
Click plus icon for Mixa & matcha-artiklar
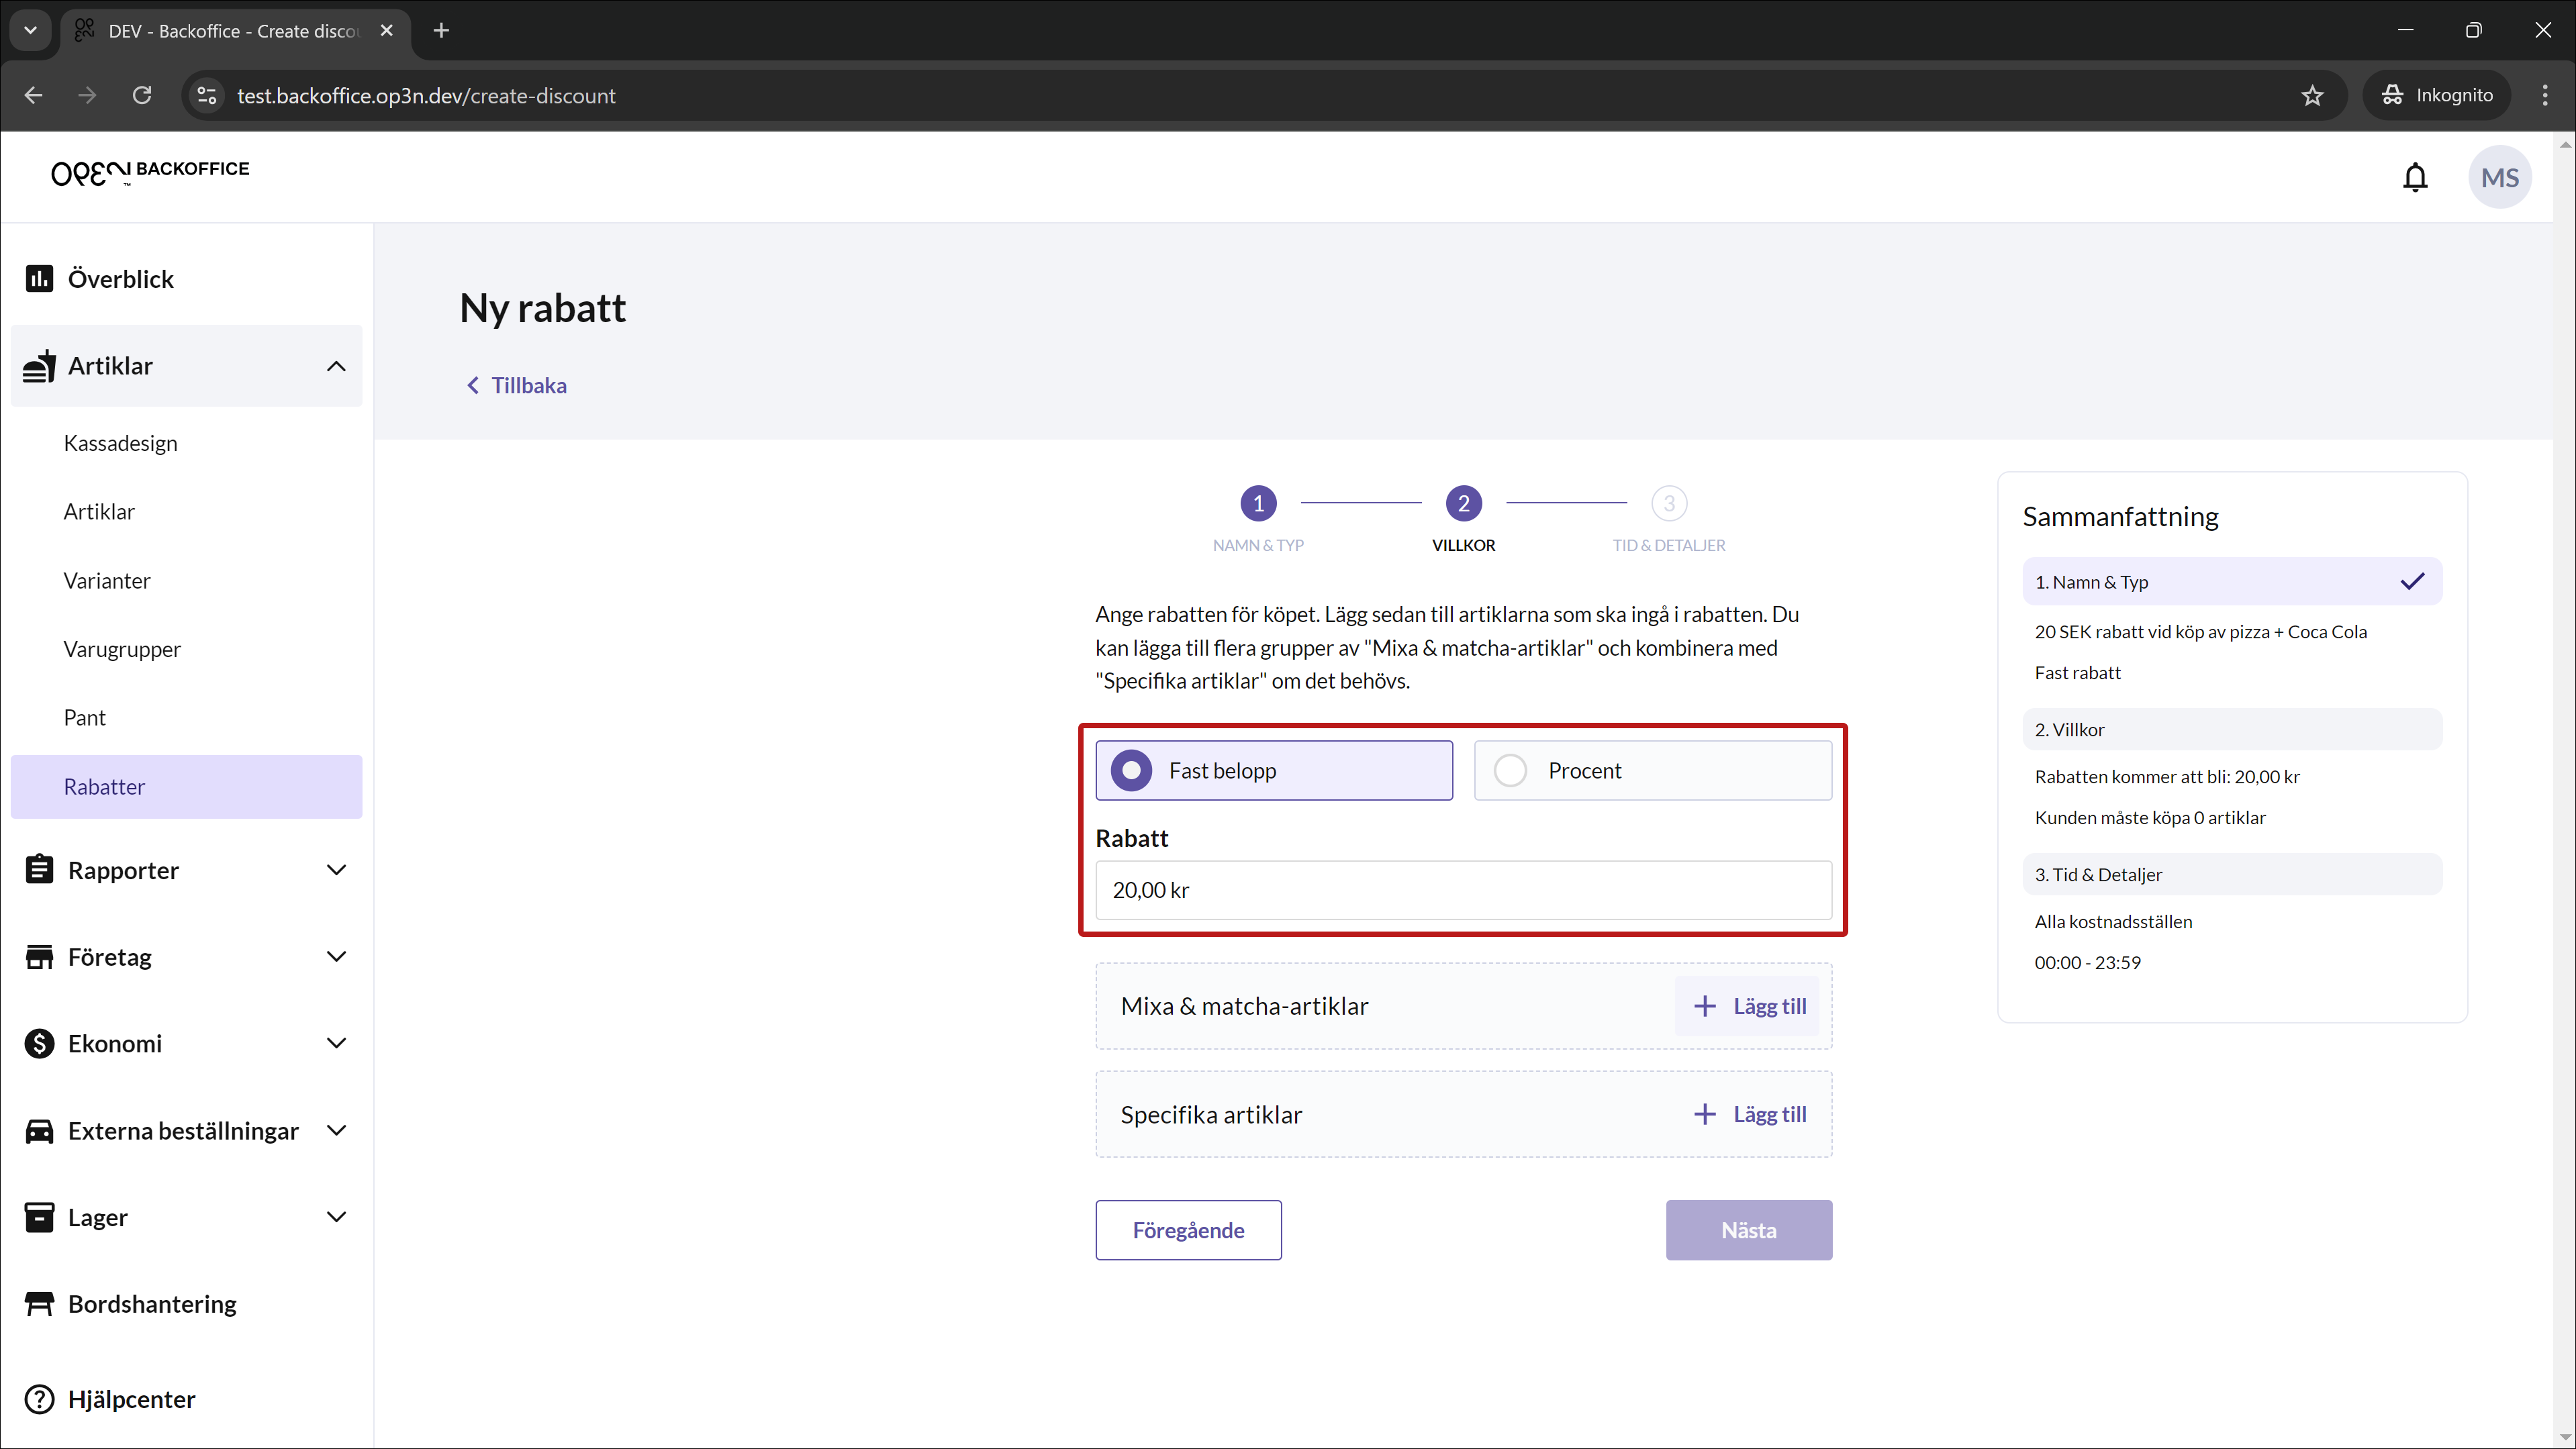(x=1705, y=1006)
